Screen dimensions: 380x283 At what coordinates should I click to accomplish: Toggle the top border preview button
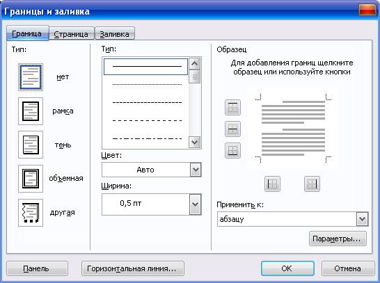pyautogui.click(x=232, y=107)
